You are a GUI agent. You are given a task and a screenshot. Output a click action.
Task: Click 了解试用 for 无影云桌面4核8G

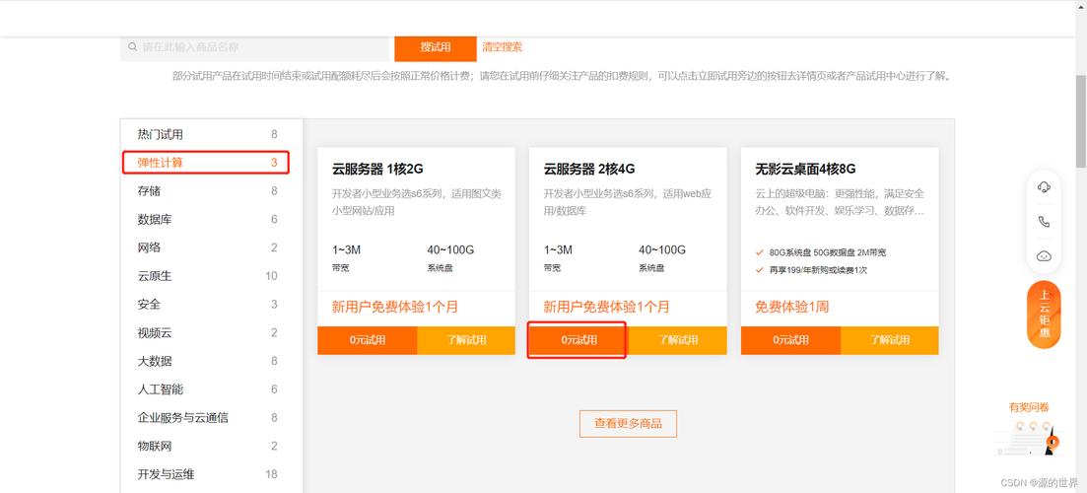[890, 340]
